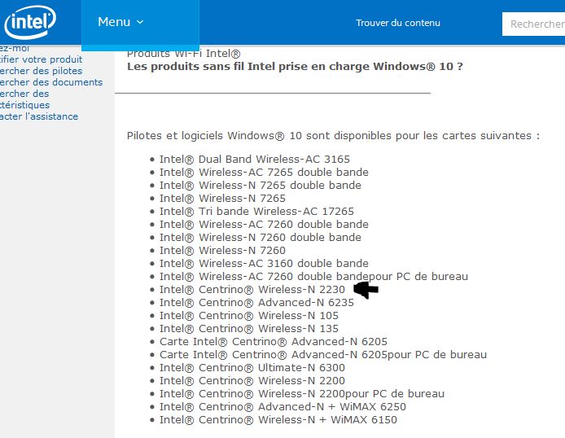Select 'Wireless-N 7265 double bande' entry
This screenshot has height=438, width=565.
point(261,185)
